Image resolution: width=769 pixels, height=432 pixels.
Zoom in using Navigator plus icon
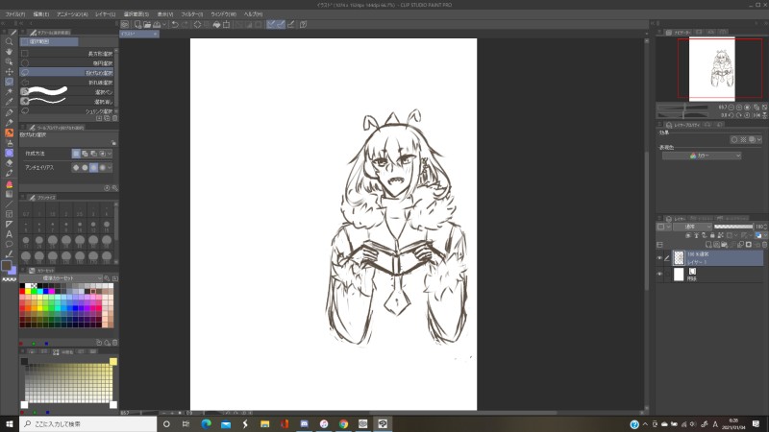739,108
